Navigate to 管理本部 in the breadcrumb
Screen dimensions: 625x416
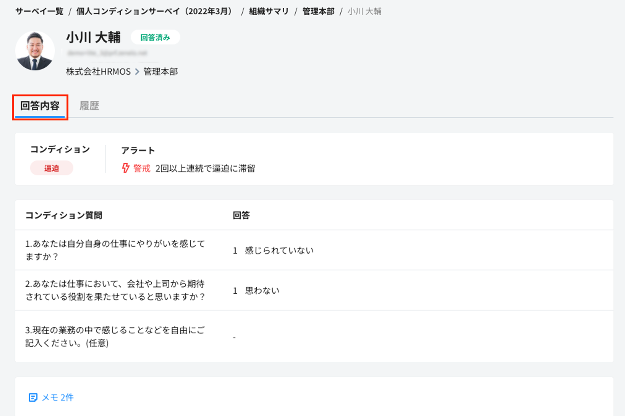[318, 12]
